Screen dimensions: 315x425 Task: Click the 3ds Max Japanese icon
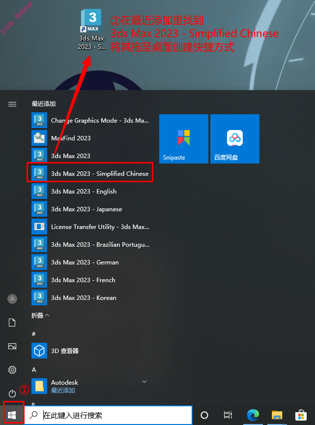[39, 209]
